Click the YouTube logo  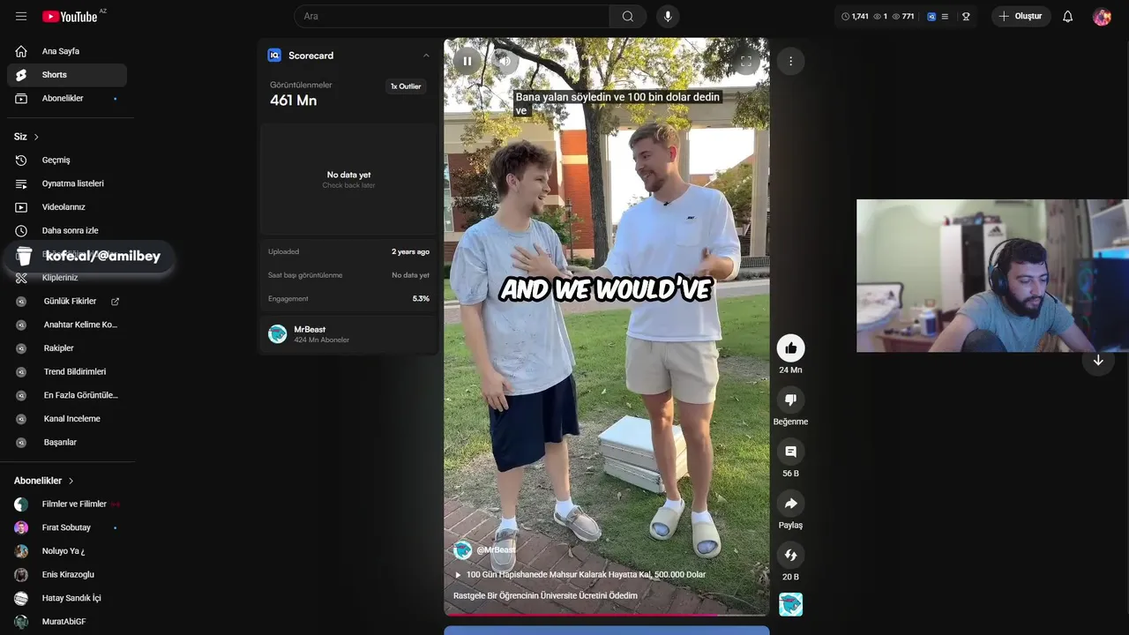coord(70,17)
